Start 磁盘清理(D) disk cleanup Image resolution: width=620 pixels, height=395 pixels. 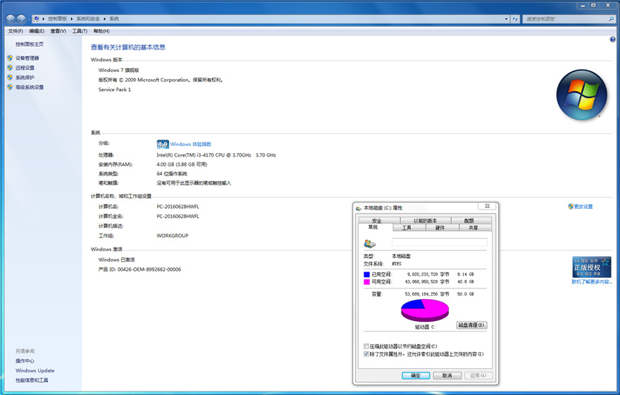point(471,325)
